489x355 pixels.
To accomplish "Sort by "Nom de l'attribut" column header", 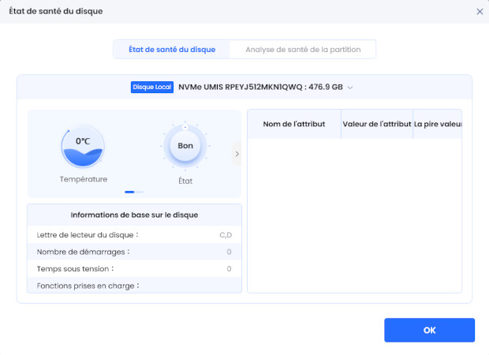I will [294, 124].
